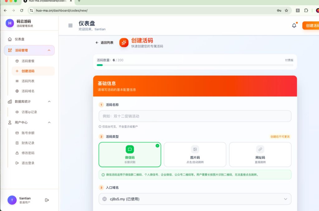Click the password key icon in address bar
Screen dimensions: 319x211
(x=279, y=10)
